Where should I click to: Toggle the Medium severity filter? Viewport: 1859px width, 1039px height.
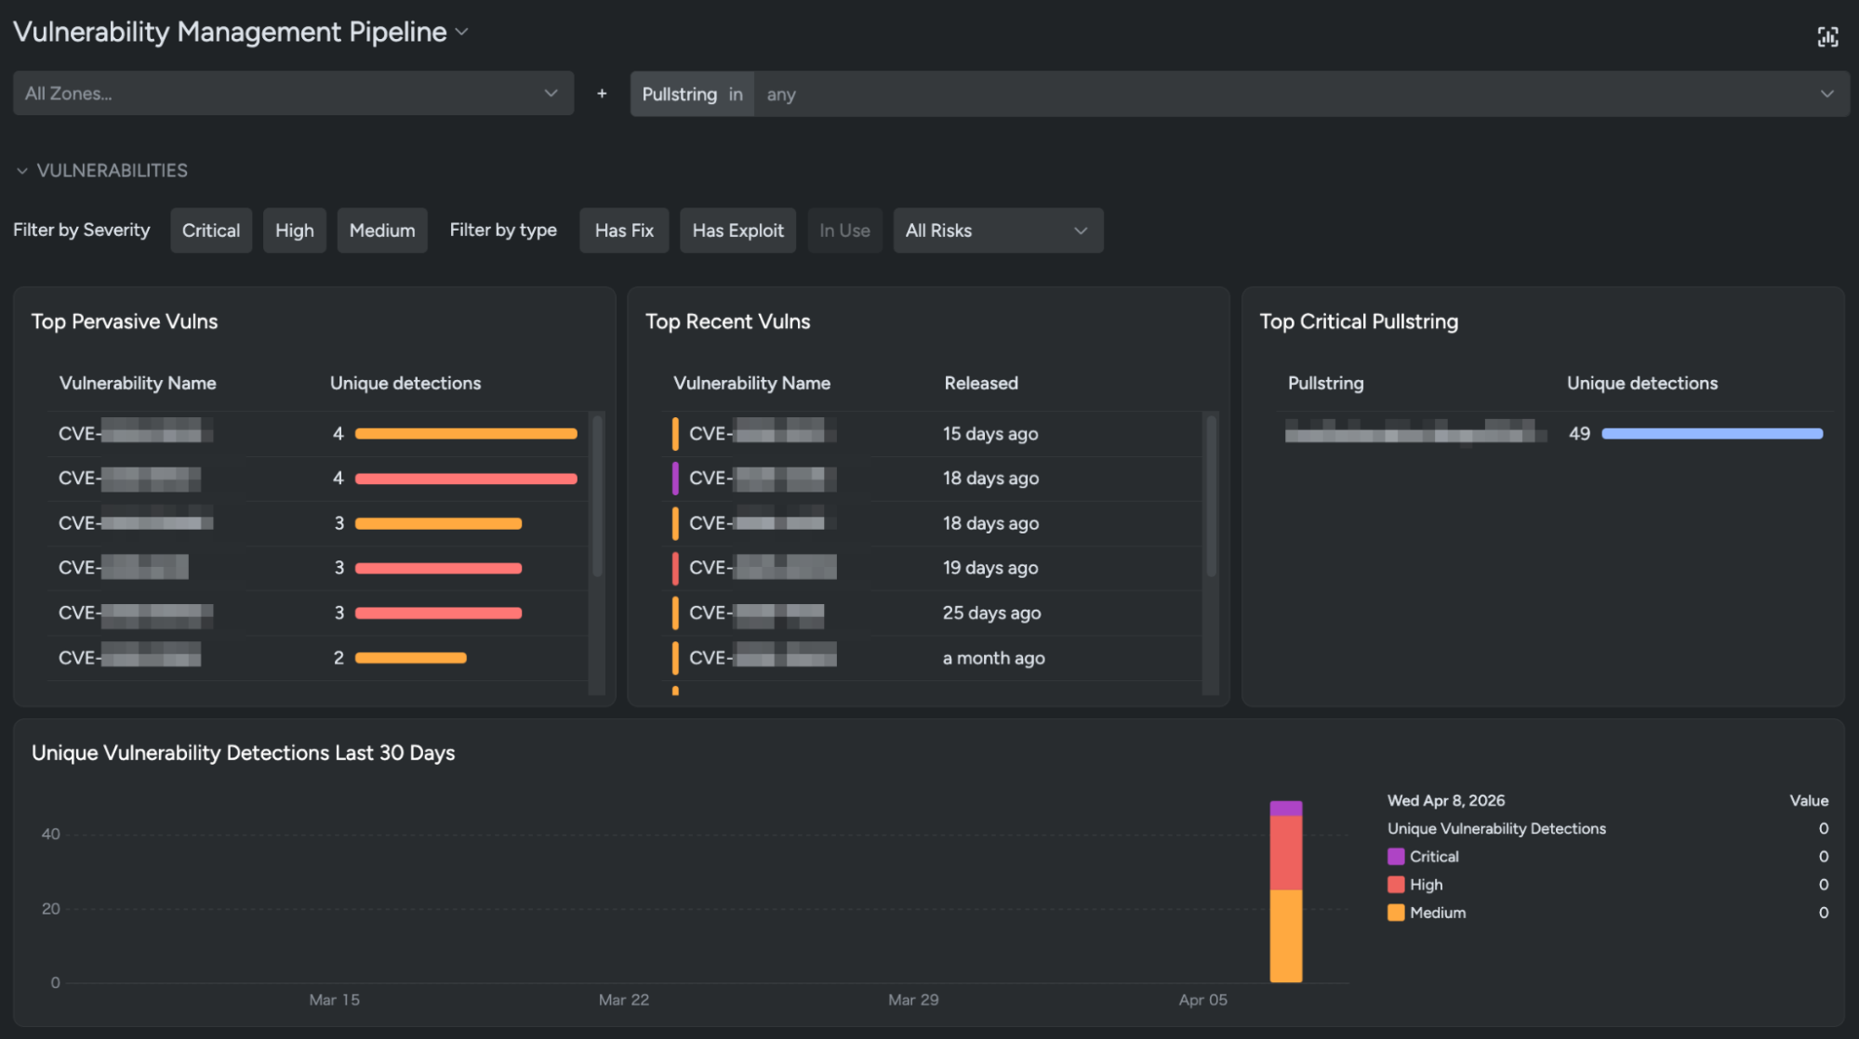[382, 230]
